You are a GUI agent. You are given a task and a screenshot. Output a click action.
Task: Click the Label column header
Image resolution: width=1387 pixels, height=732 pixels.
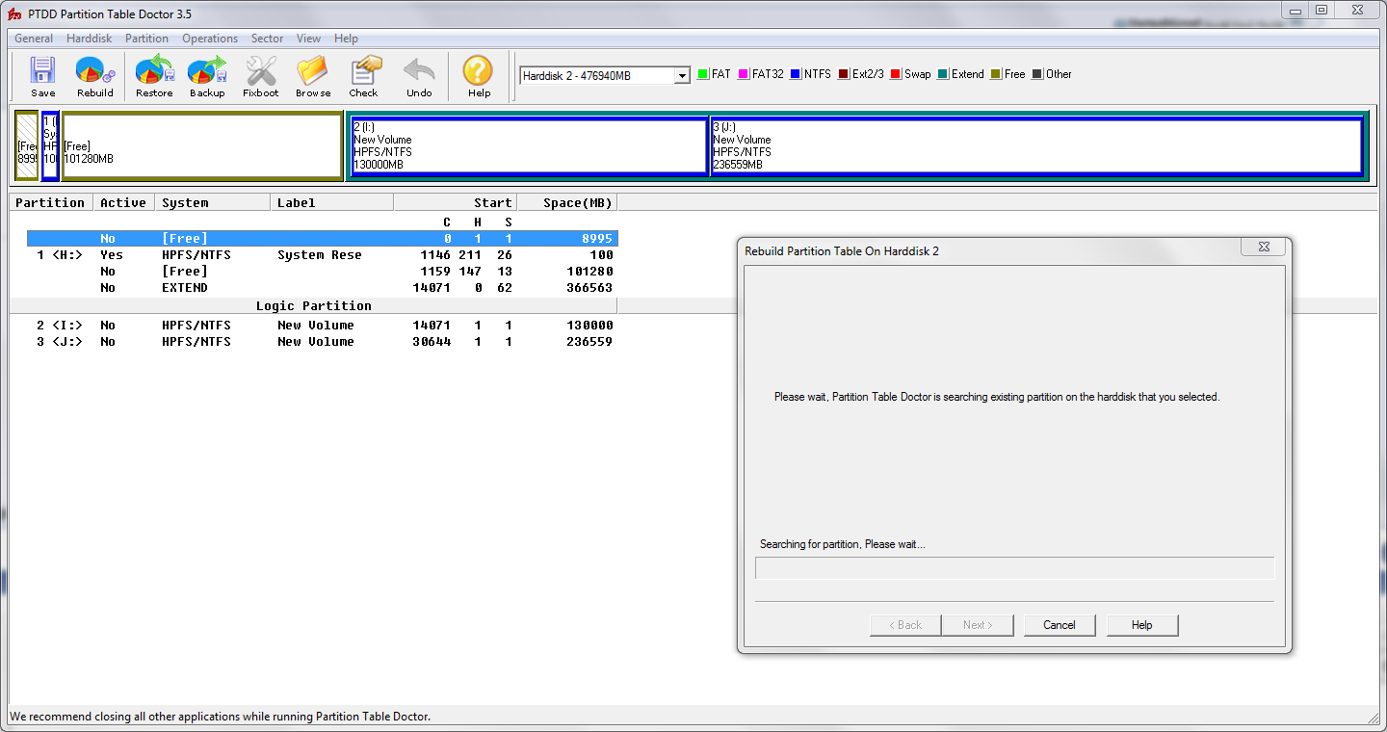point(332,202)
